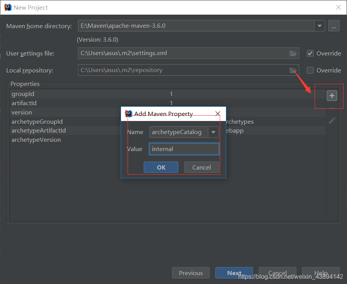The image size is (347, 284).
Task: Click the Previous button
Action: pyautogui.click(x=191, y=273)
